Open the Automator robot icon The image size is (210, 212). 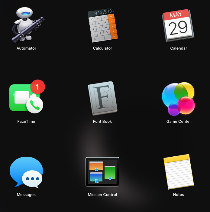pyautogui.click(x=27, y=26)
